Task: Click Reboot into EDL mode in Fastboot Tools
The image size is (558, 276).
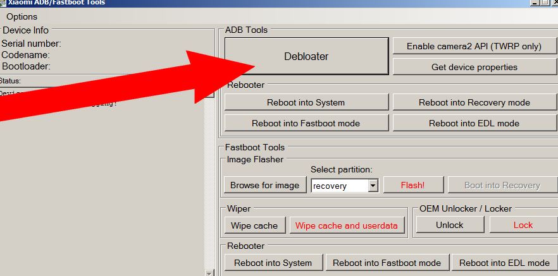Action: [505, 263]
